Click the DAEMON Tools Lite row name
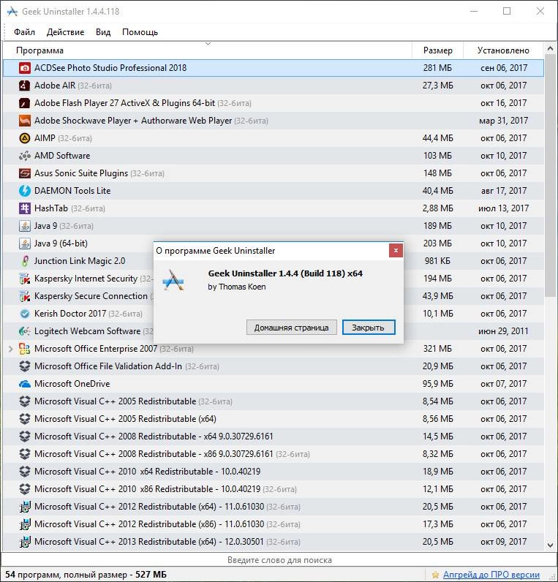558x582 pixels. [72, 191]
